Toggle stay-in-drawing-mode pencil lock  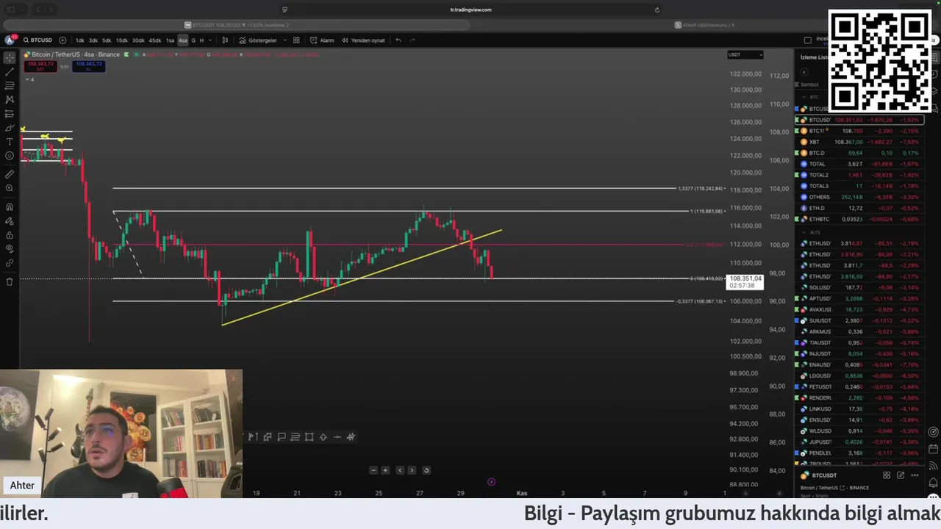click(x=10, y=221)
